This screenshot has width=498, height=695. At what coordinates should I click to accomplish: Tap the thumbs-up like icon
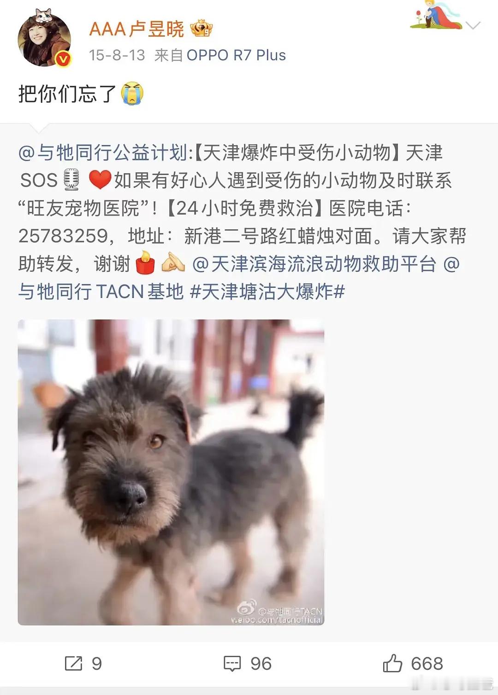392,663
